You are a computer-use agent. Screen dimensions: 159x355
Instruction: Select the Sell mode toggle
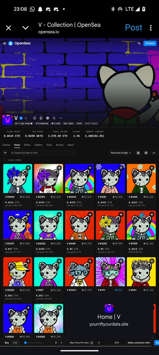click(x=15, y=343)
